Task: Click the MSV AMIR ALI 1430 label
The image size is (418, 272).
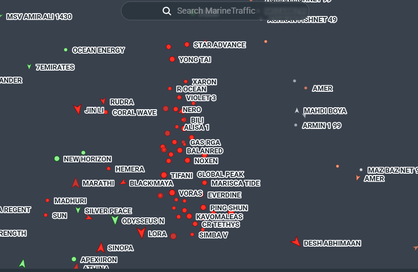Action: [x=39, y=16]
